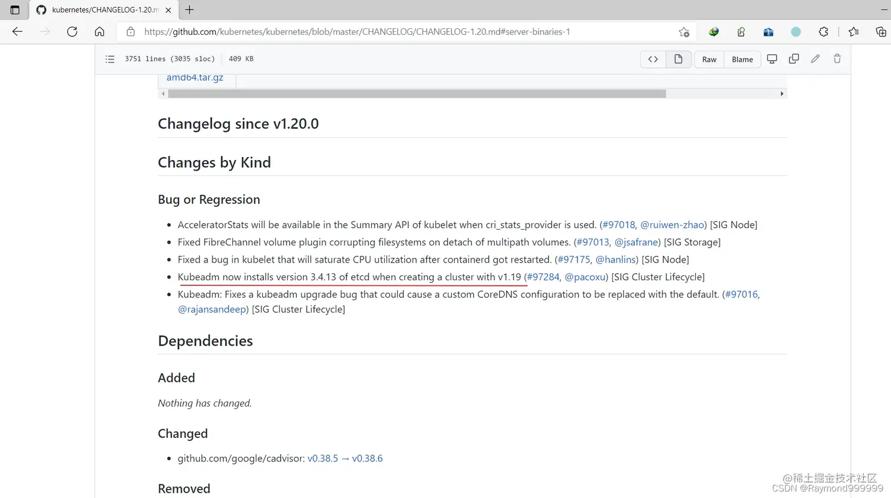Screen dimensions: 891x498
Task: Click the 'Changed' subheading
Action: point(183,434)
